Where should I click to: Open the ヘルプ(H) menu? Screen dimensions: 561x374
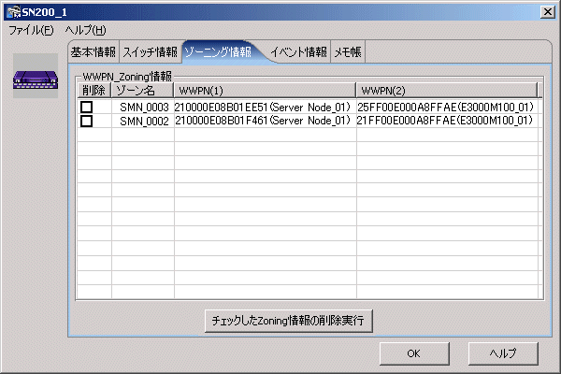(x=85, y=31)
